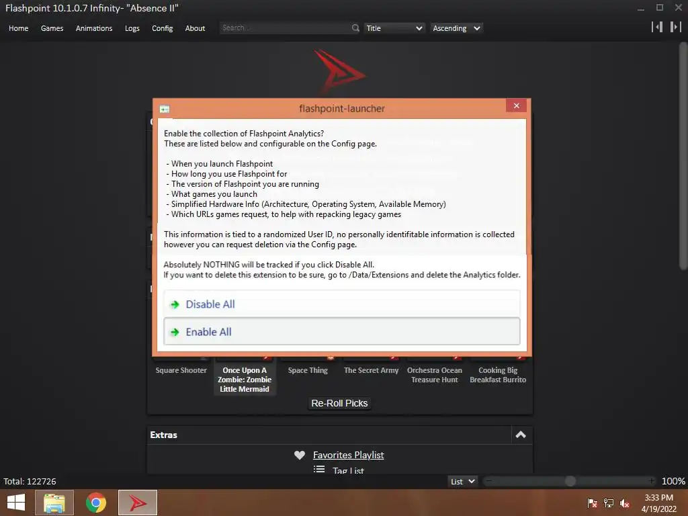
Task: Open the Ascending order dropdown
Action: coord(456,28)
